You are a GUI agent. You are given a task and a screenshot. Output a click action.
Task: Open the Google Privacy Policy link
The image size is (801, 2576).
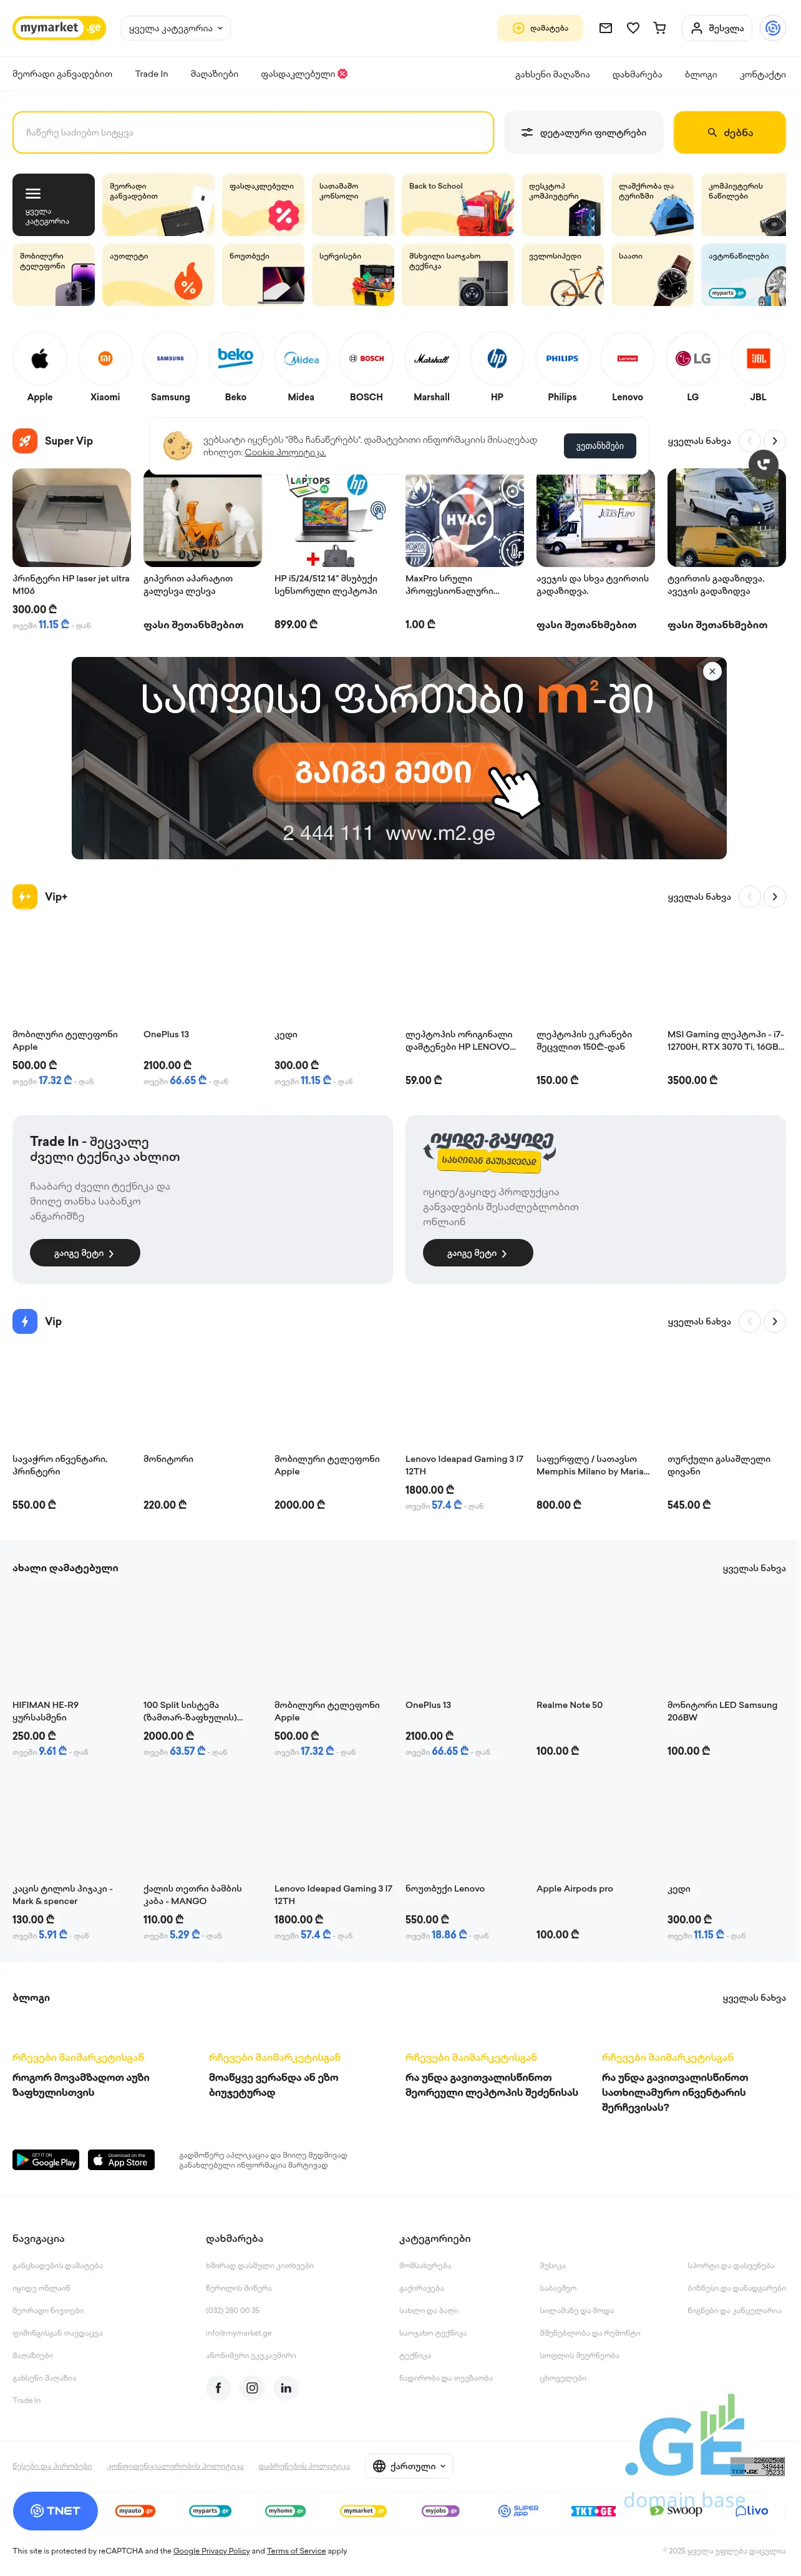[x=211, y=2551]
